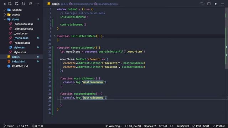The image size is (228, 128).
Task: Click the M badge next to index.html
Action: [38, 62]
